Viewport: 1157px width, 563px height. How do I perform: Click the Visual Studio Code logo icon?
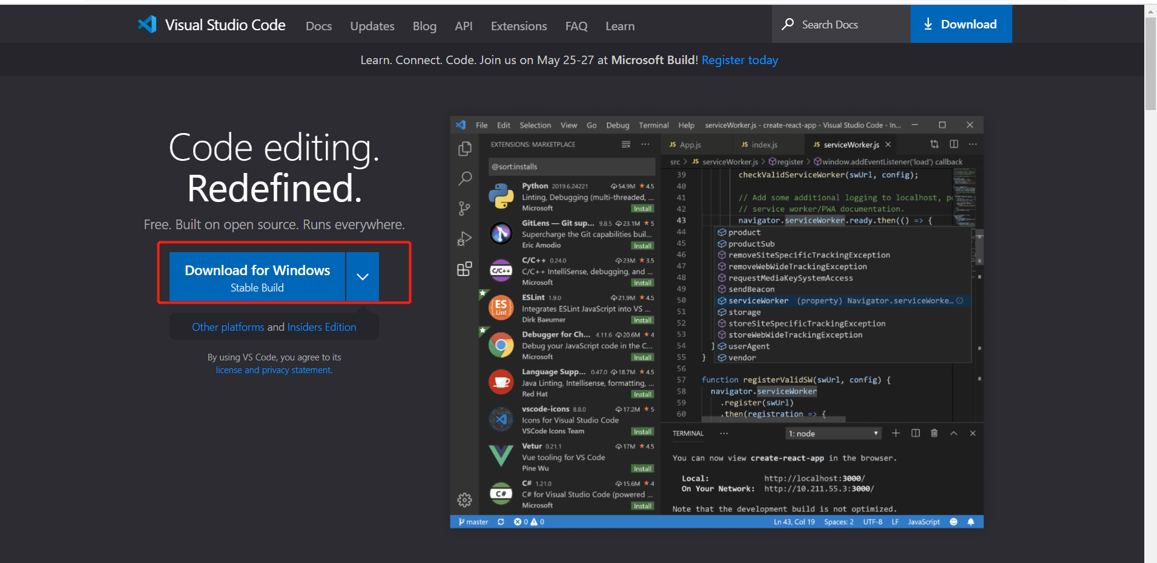coord(147,24)
